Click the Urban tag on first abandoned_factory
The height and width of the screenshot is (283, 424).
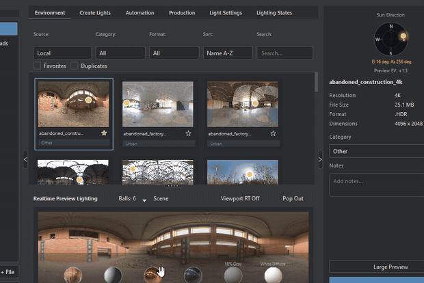[x=159, y=144]
